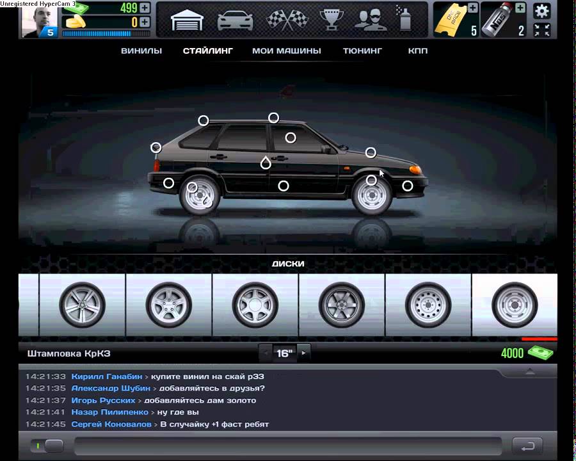Select front bumper styling point
This screenshot has width=576, height=461.
(x=408, y=186)
